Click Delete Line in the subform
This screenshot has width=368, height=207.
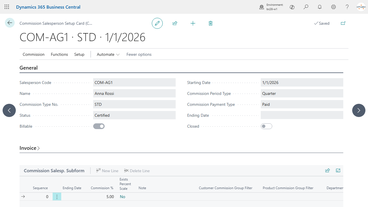[137, 170]
